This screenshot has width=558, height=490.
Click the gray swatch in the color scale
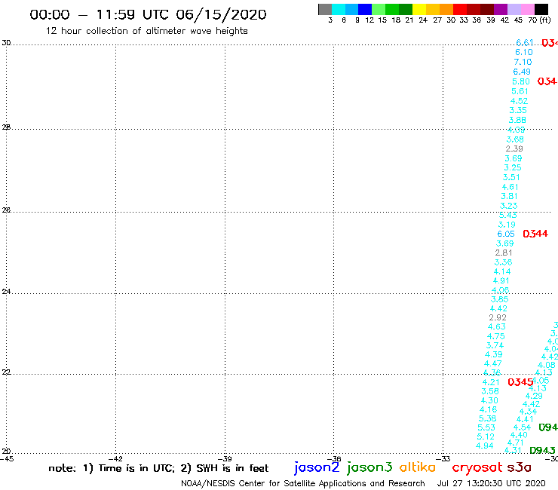(x=325, y=9)
